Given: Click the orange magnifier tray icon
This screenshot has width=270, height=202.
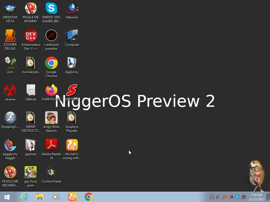Looking at the screenshot, I should (224, 197).
